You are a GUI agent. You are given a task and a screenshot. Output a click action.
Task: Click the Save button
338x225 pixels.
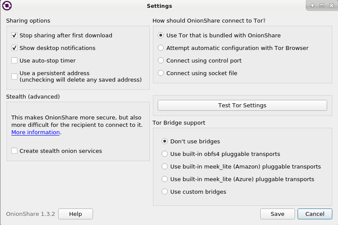[277, 214]
